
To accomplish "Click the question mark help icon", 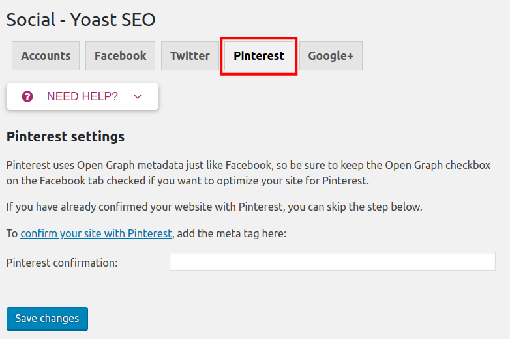I will 27,96.
